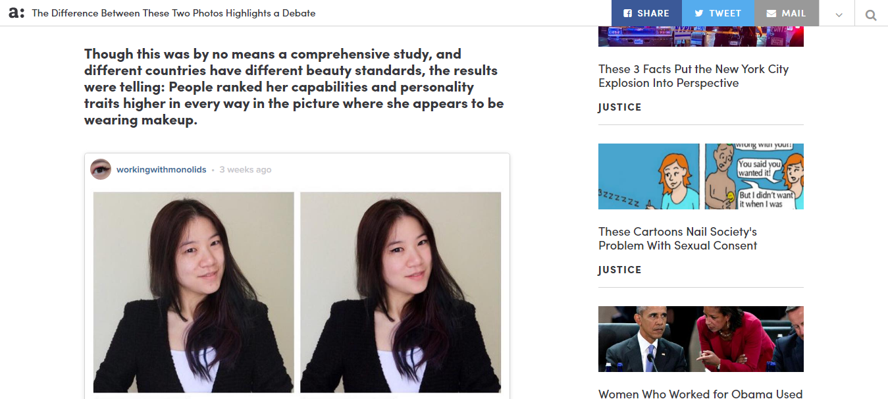Screen dimensions: 888x399
Task: Open the Obama meeting photo thumbnail
Action: [x=700, y=339]
